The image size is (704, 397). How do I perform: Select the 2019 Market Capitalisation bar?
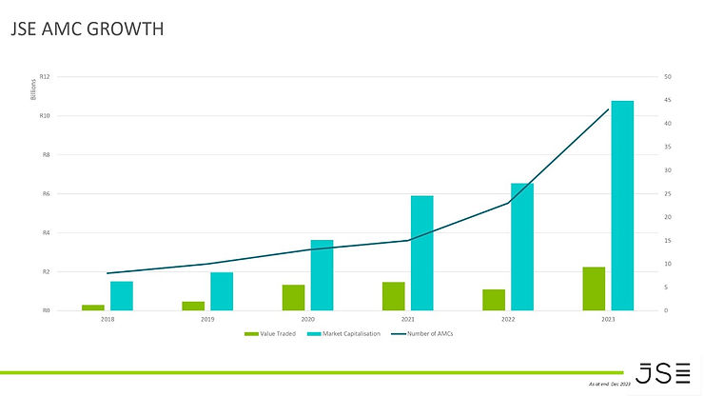pyautogui.click(x=222, y=291)
